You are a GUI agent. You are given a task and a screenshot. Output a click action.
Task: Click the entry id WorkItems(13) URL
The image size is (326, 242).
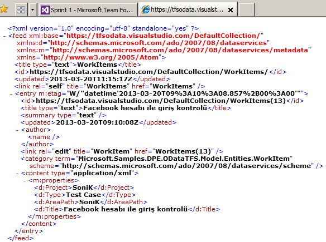pos(161,101)
